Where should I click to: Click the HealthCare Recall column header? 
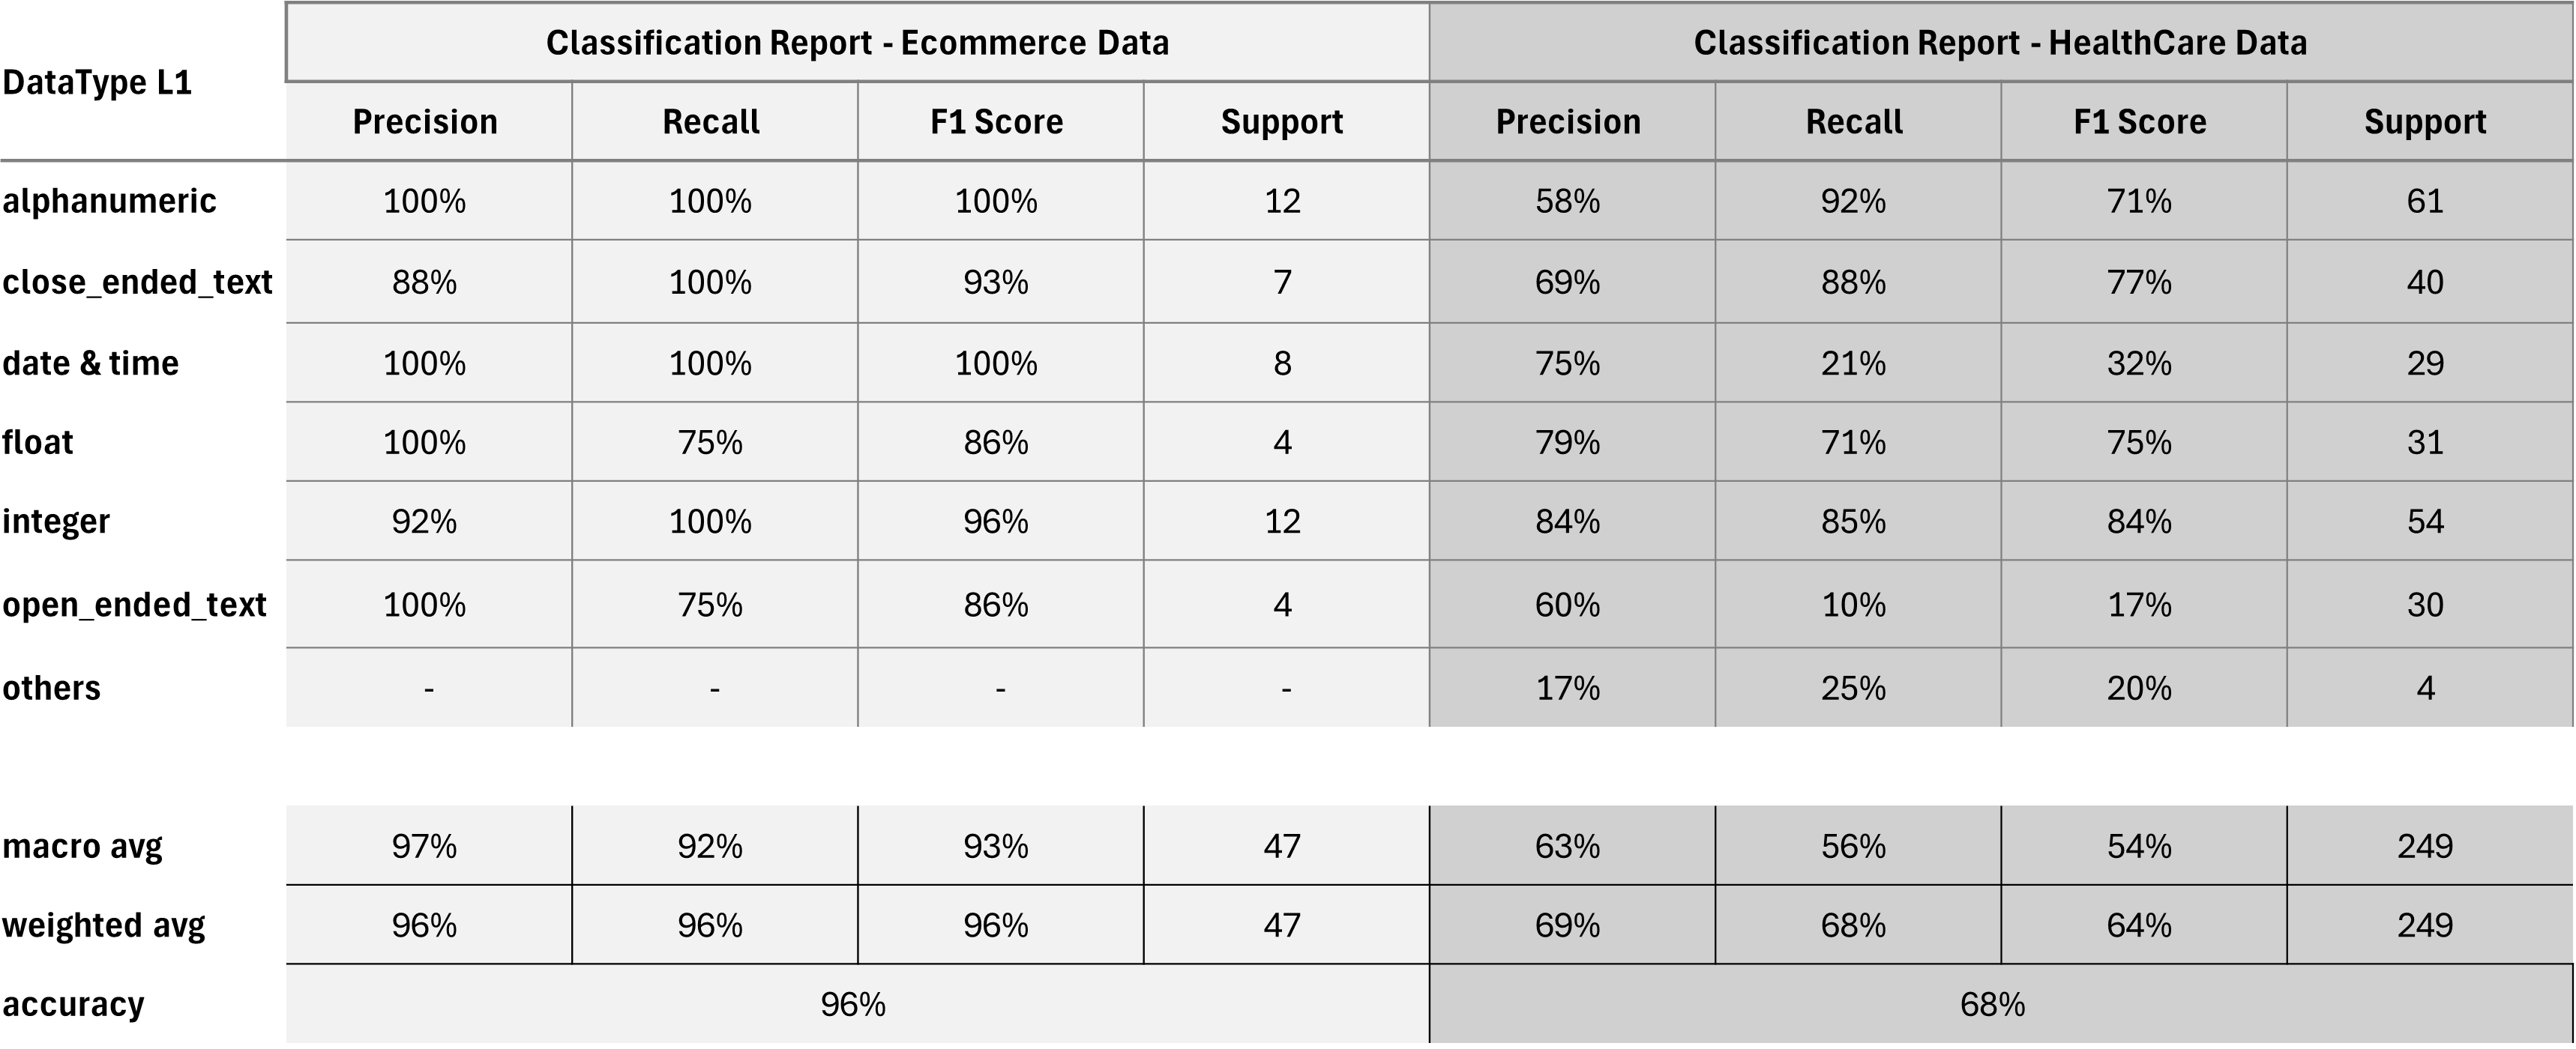[x=1854, y=122]
